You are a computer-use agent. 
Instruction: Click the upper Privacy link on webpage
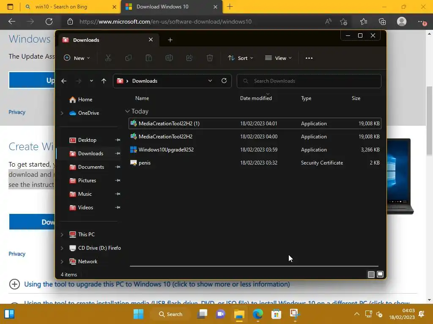tap(17, 112)
